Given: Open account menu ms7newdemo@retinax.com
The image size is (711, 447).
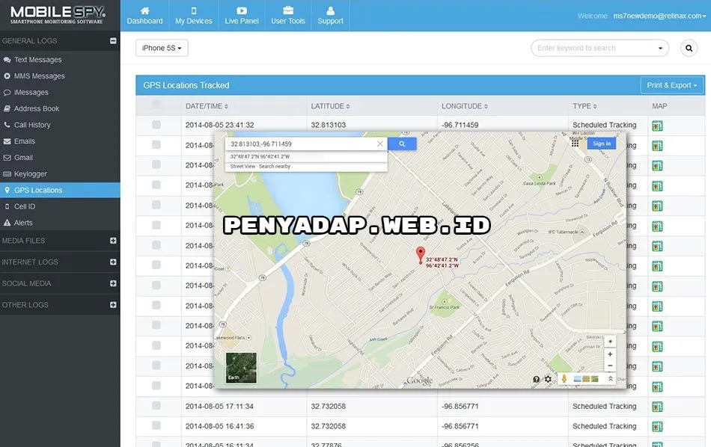Looking at the screenshot, I should tap(660, 16).
